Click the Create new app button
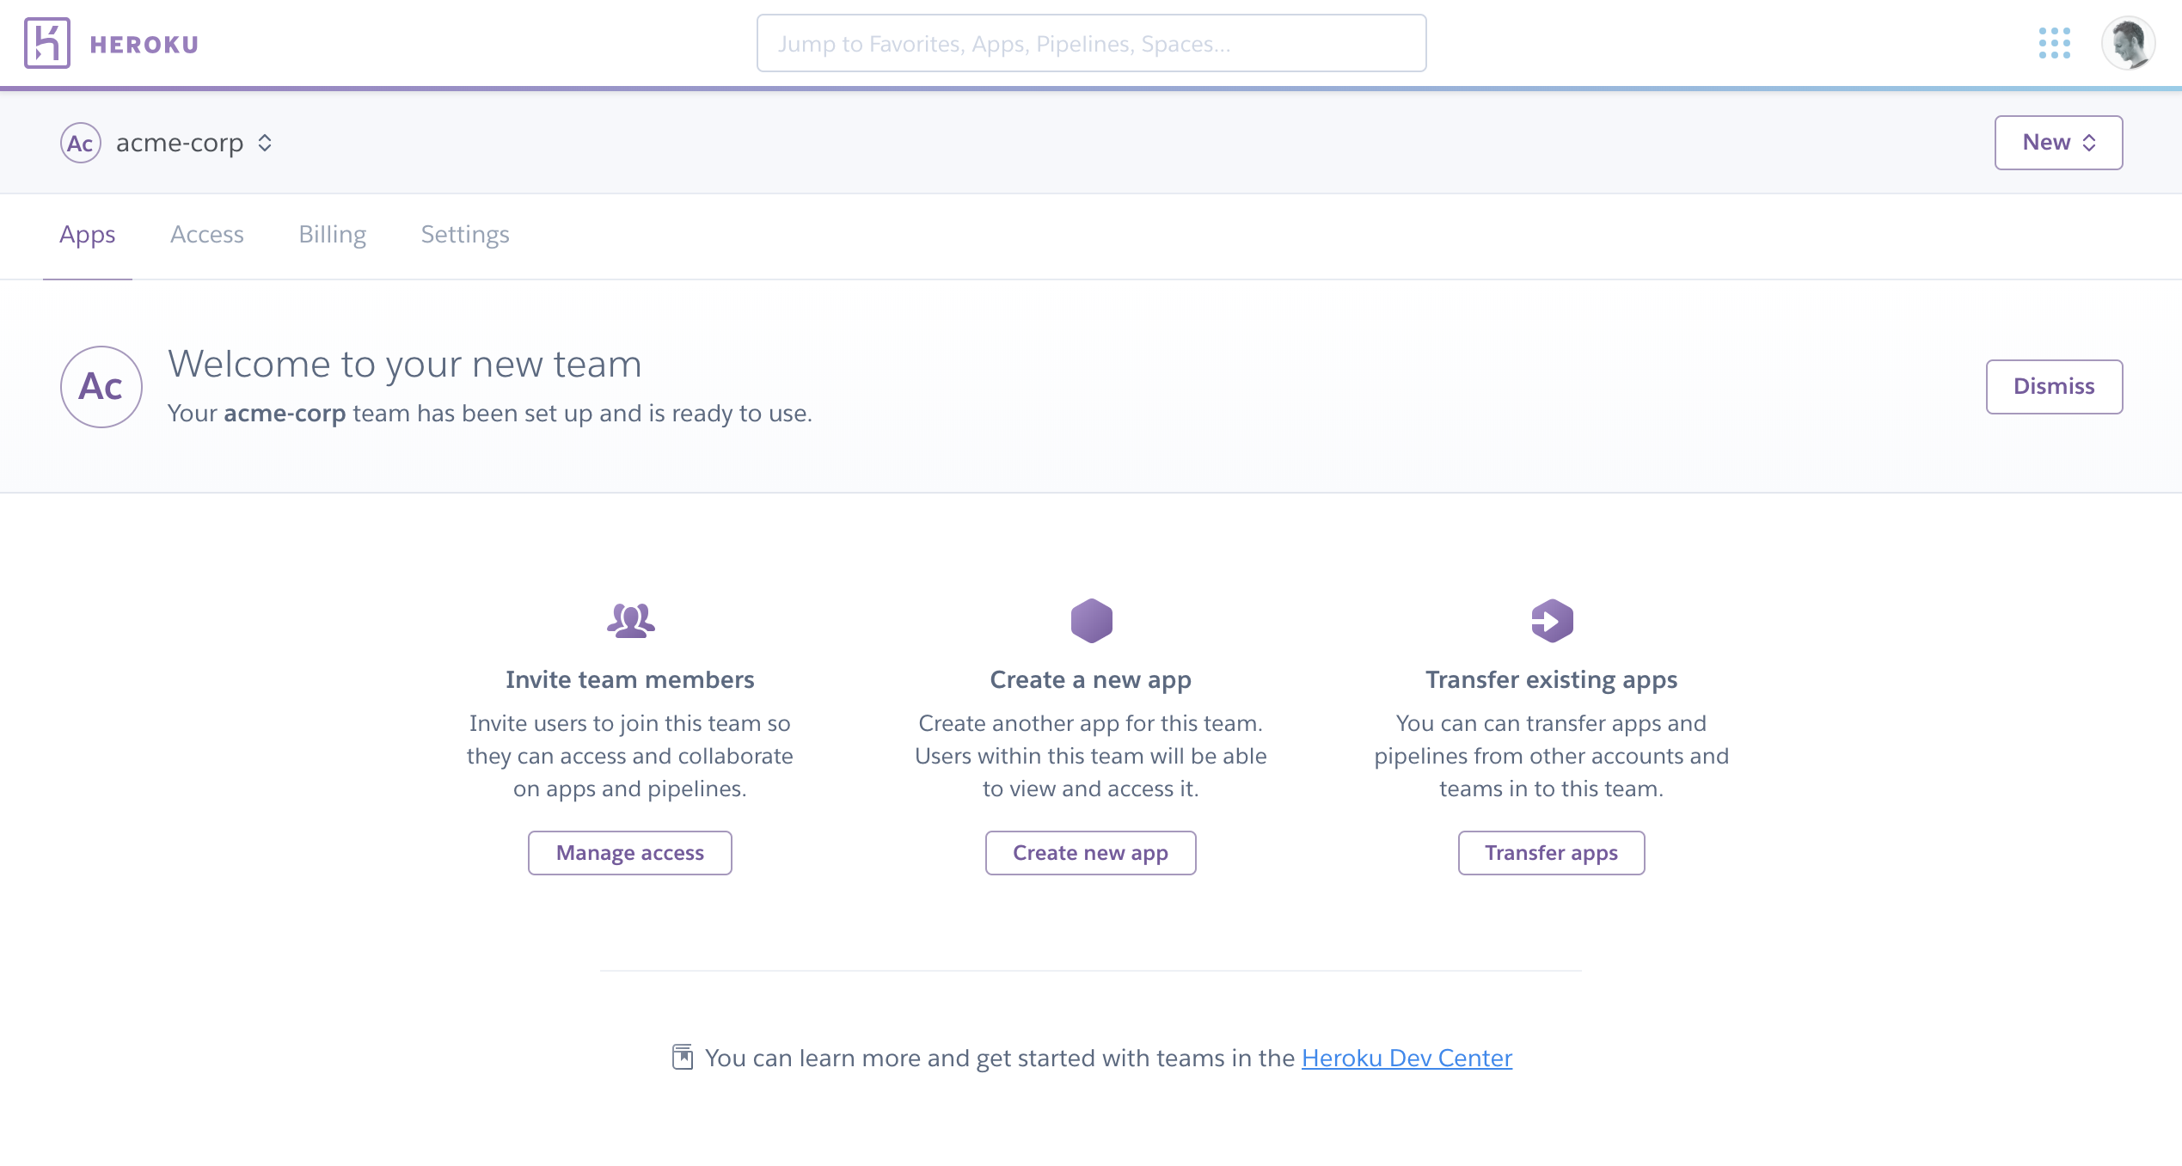This screenshot has height=1166, width=2182. point(1089,853)
